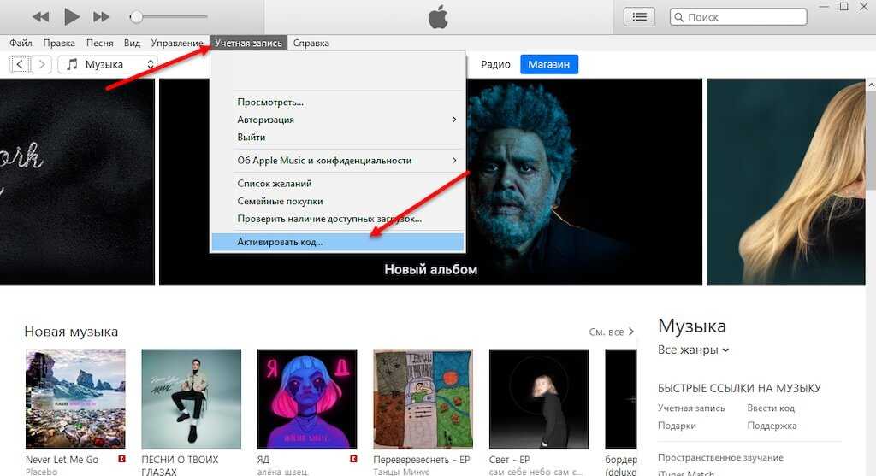
Task: Open the list view icon button
Action: [638, 16]
